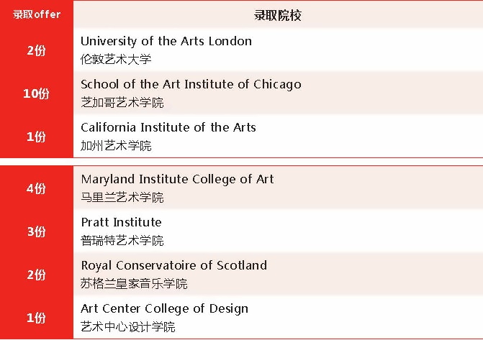This screenshot has width=483, height=340.
Task: Select Maryland Institute College of Art text
Action: [177, 179]
